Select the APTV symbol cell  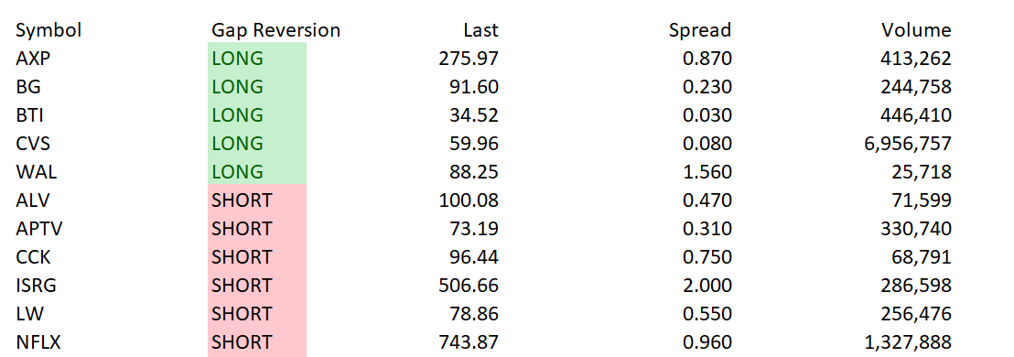39,228
